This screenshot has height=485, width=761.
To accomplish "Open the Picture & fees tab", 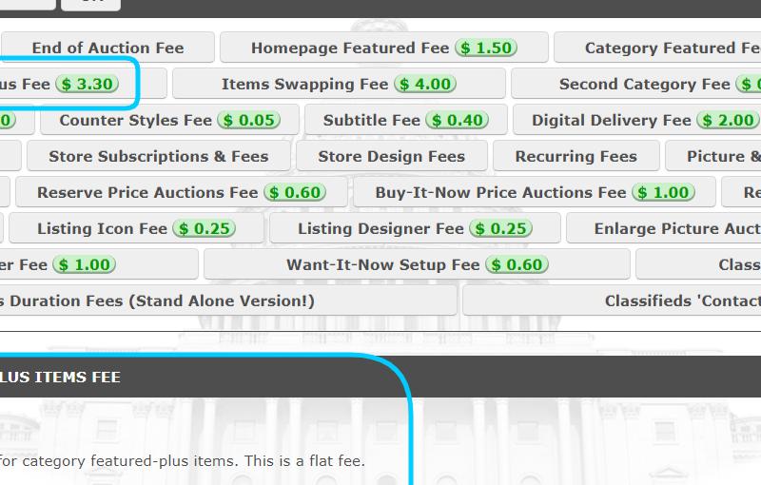I will tap(712, 156).
